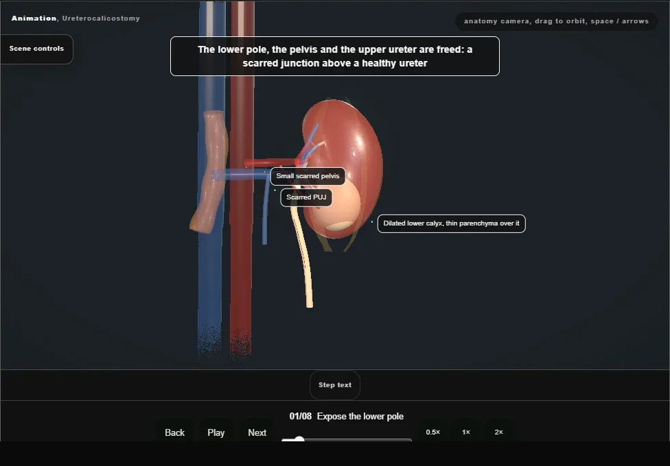Click the '01/08 Expose the lower pole' step title
This screenshot has height=466, width=670.
[346, 416]
